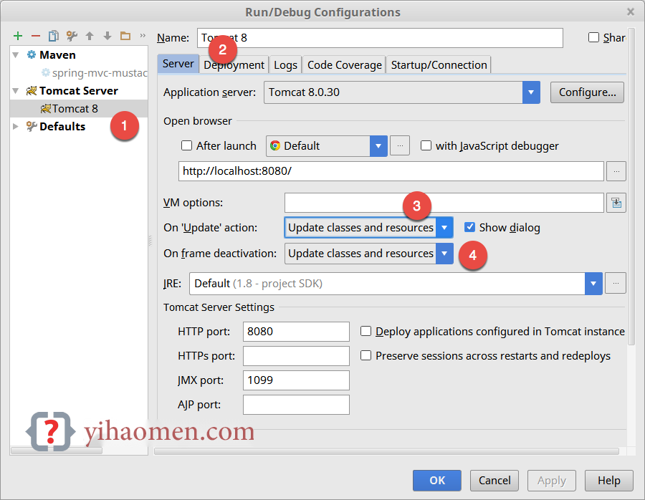Click the Cancel button

(494, 480)
